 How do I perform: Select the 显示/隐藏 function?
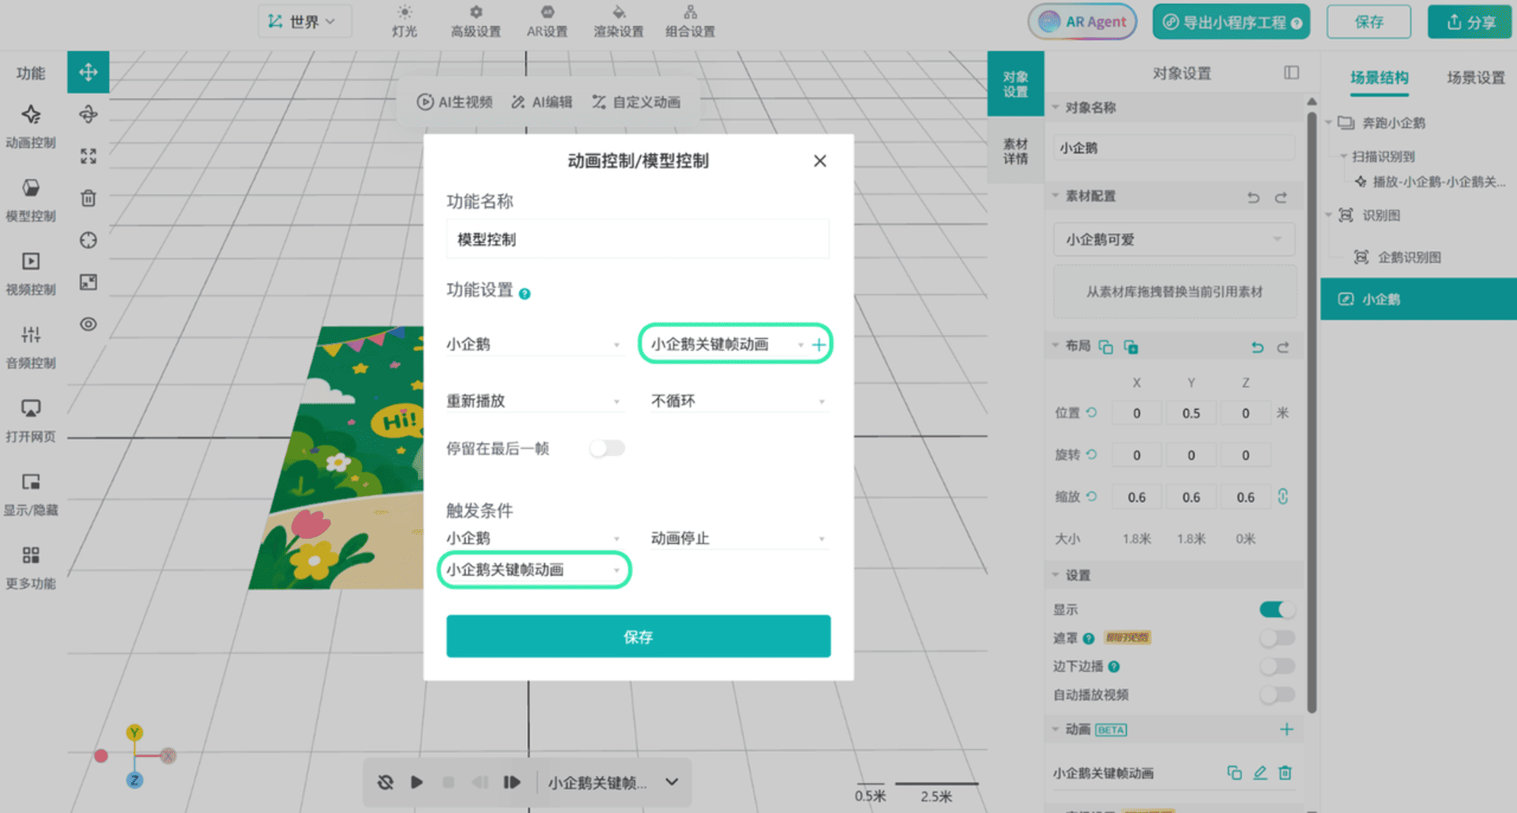pos(31,493)
